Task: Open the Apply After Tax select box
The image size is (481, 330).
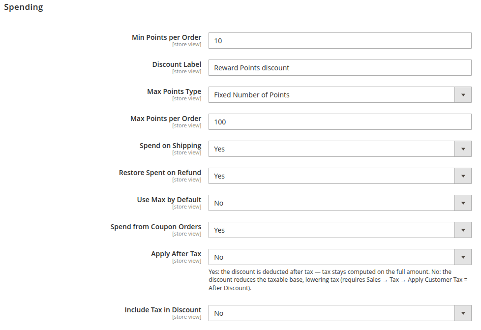Action: pyautogui.click(x=340, y=257)
